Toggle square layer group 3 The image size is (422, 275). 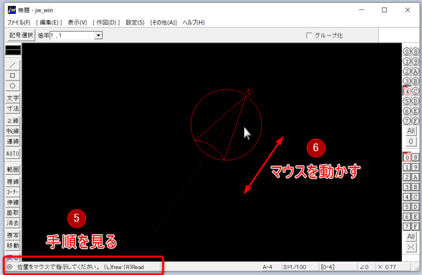click(x=407, y=187)
